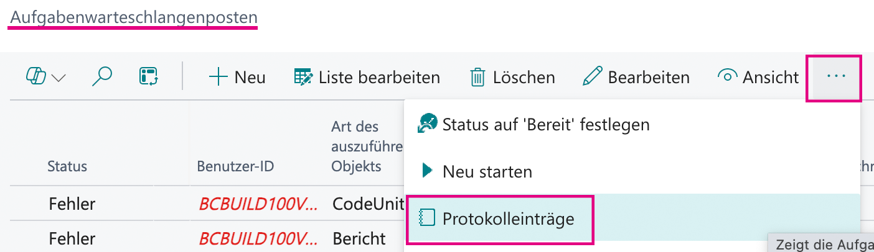Select the Bericht cell in the second row

tap(359, 238)
